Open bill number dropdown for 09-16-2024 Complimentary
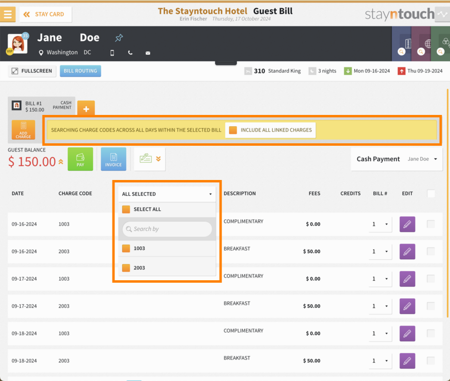 [380, 224]
